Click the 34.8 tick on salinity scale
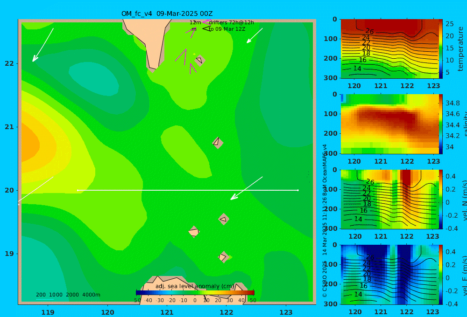This screenshot has height=317, width=467. [453, 103]
